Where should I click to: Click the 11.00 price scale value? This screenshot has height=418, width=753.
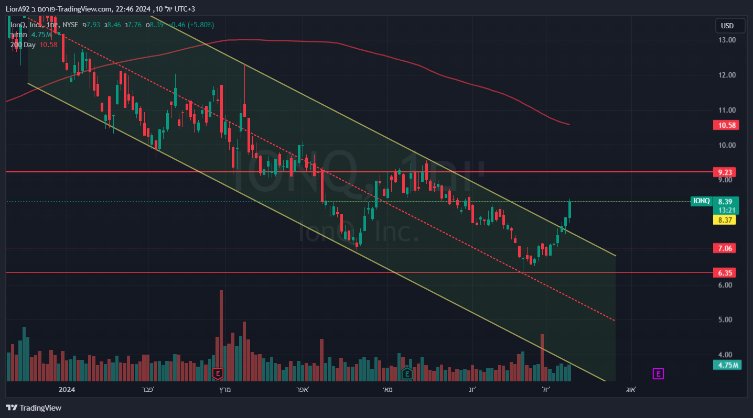point(727,110)
